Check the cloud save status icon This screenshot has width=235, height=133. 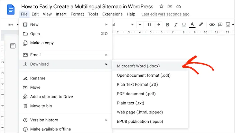179,7
